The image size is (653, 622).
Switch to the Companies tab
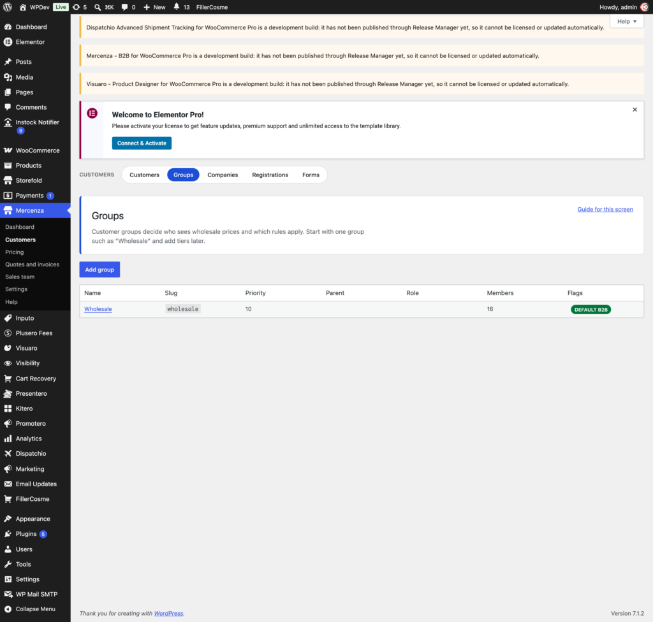click(223, 175)
